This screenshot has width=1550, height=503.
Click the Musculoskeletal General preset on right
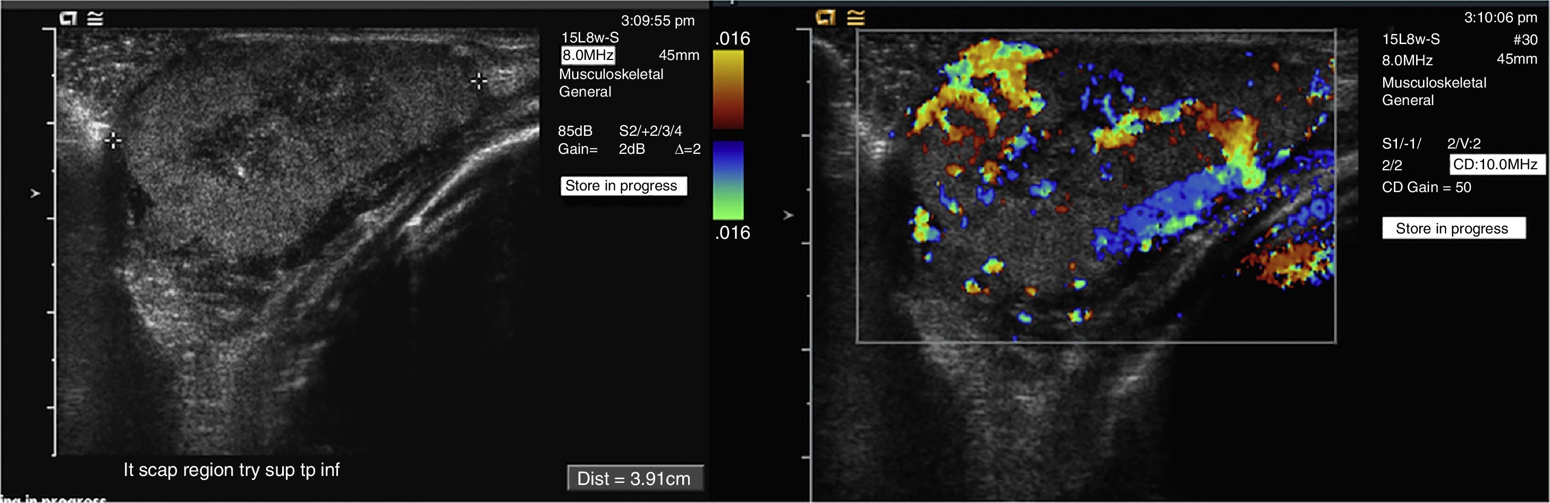pyautogui.click(x=1434, y=91)
